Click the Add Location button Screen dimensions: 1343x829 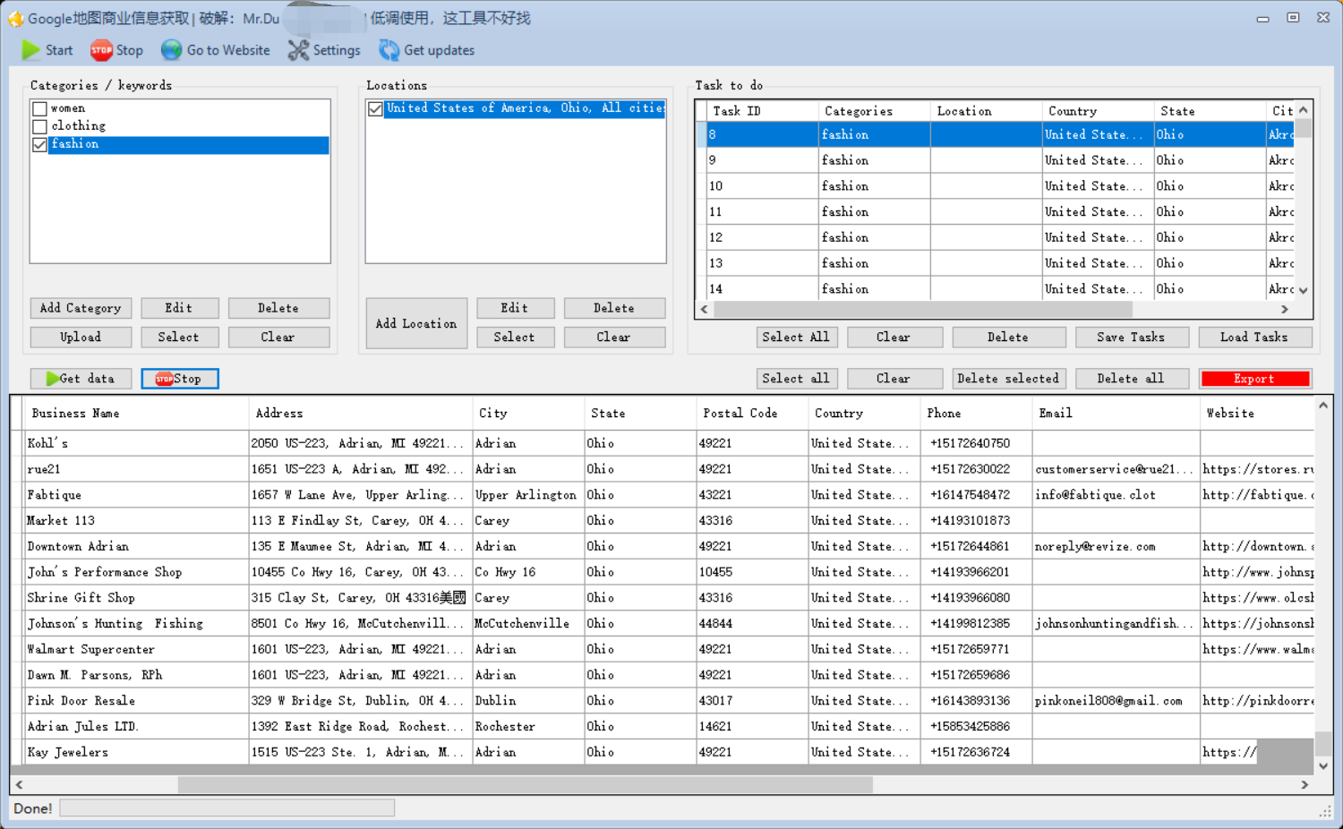click(x=416, y=323)
